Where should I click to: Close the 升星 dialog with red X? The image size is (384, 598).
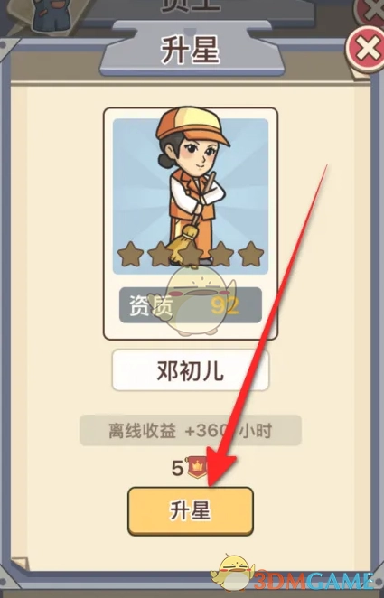[x=365, y=49]
